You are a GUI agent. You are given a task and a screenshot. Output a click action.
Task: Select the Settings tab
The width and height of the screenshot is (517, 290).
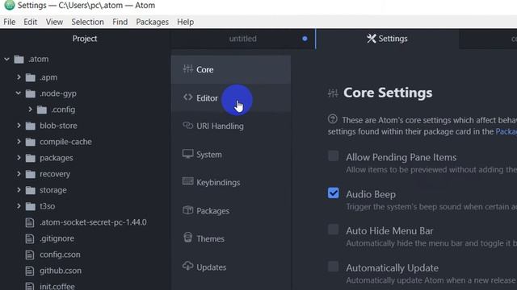[x=387, y=39]
